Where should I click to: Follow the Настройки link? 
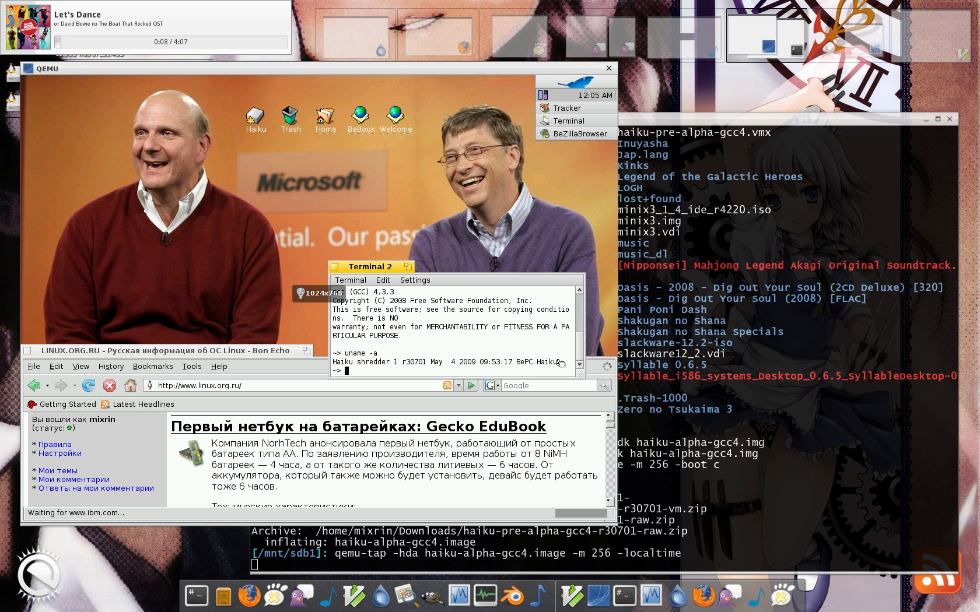(x=60, y=453)
